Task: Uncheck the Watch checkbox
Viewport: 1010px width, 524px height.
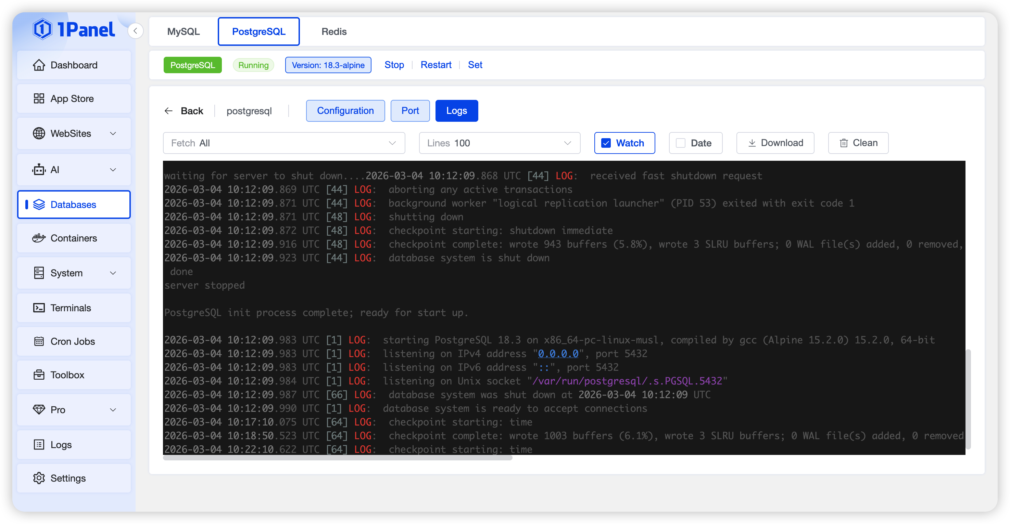Action: [x=606, y=143]
